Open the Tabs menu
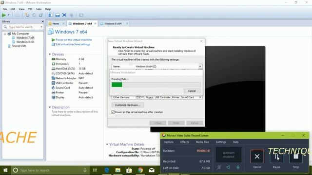 pyautogui.click(x=39, y=9)
